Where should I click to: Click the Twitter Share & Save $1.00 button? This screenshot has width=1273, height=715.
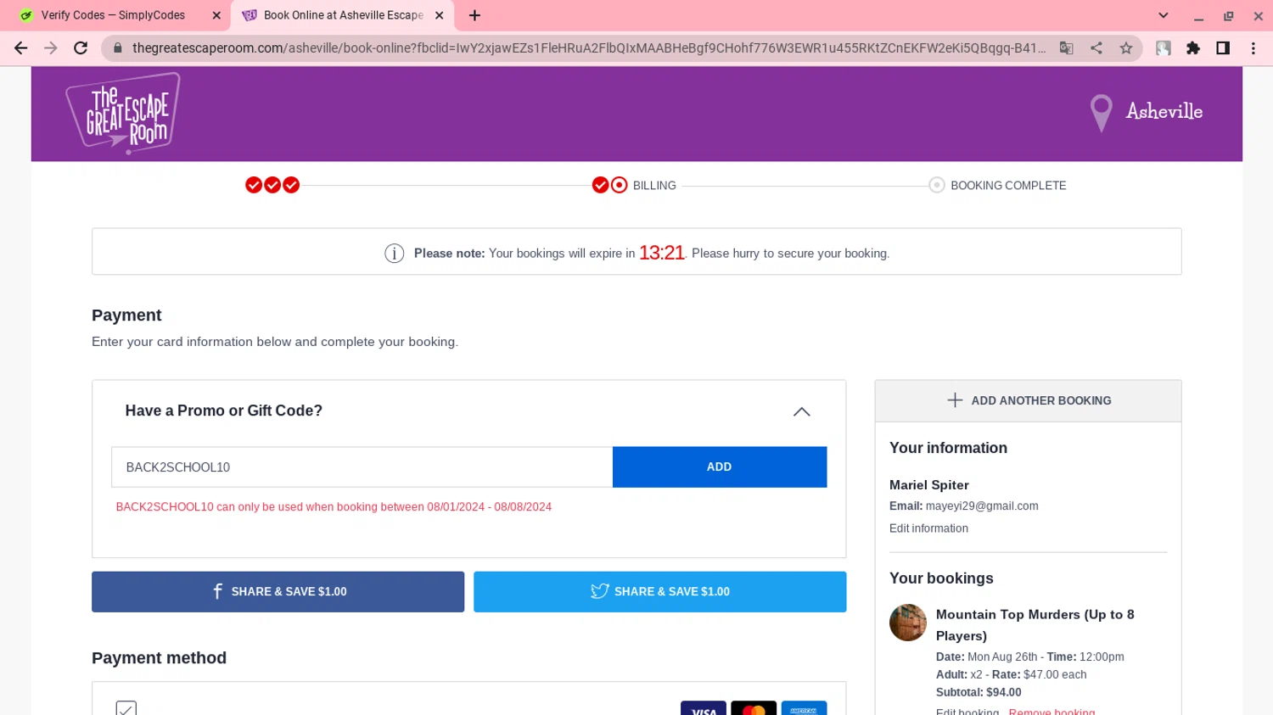tap(659, 591)
